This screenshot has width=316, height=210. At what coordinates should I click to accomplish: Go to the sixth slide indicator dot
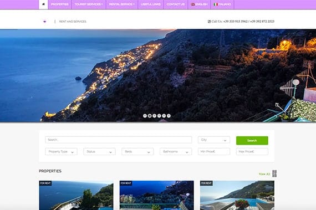[x=169, y=116]
